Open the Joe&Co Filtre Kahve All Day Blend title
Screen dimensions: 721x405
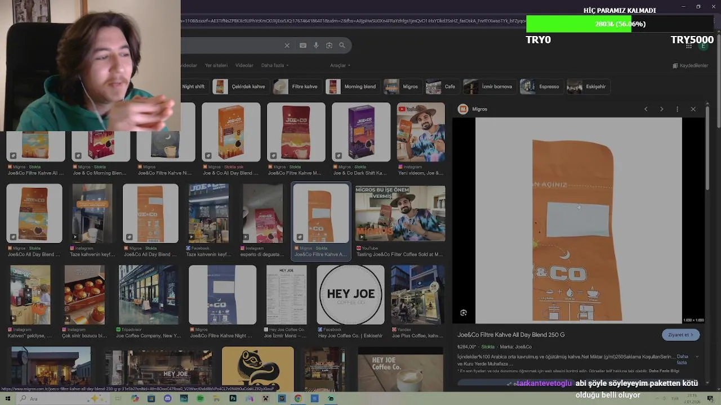(511, 335)
